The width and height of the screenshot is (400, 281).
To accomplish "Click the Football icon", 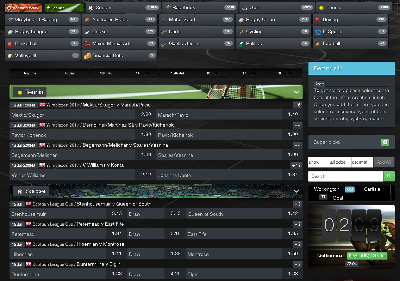I will 318,44.
